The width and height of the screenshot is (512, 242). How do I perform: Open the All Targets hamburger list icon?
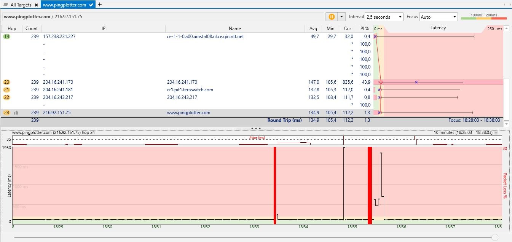point(6,5)
